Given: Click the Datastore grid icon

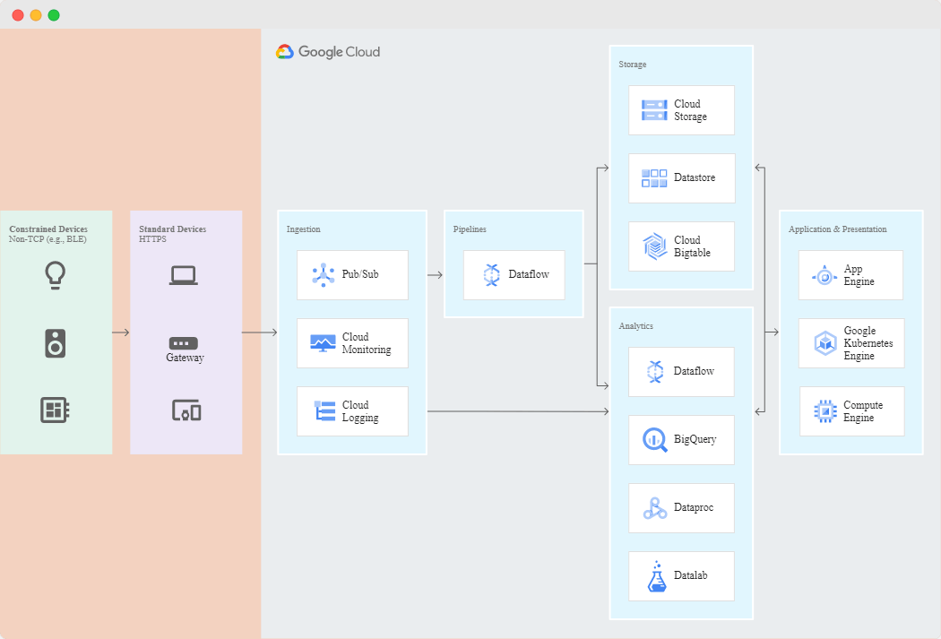Looking at the screenshot, I should pyautogui.click(x=654, y=178).
